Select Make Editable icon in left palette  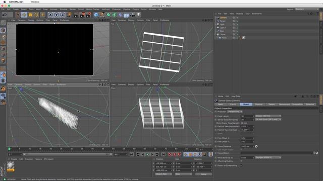pyautogui.click(x=3, y=23)
